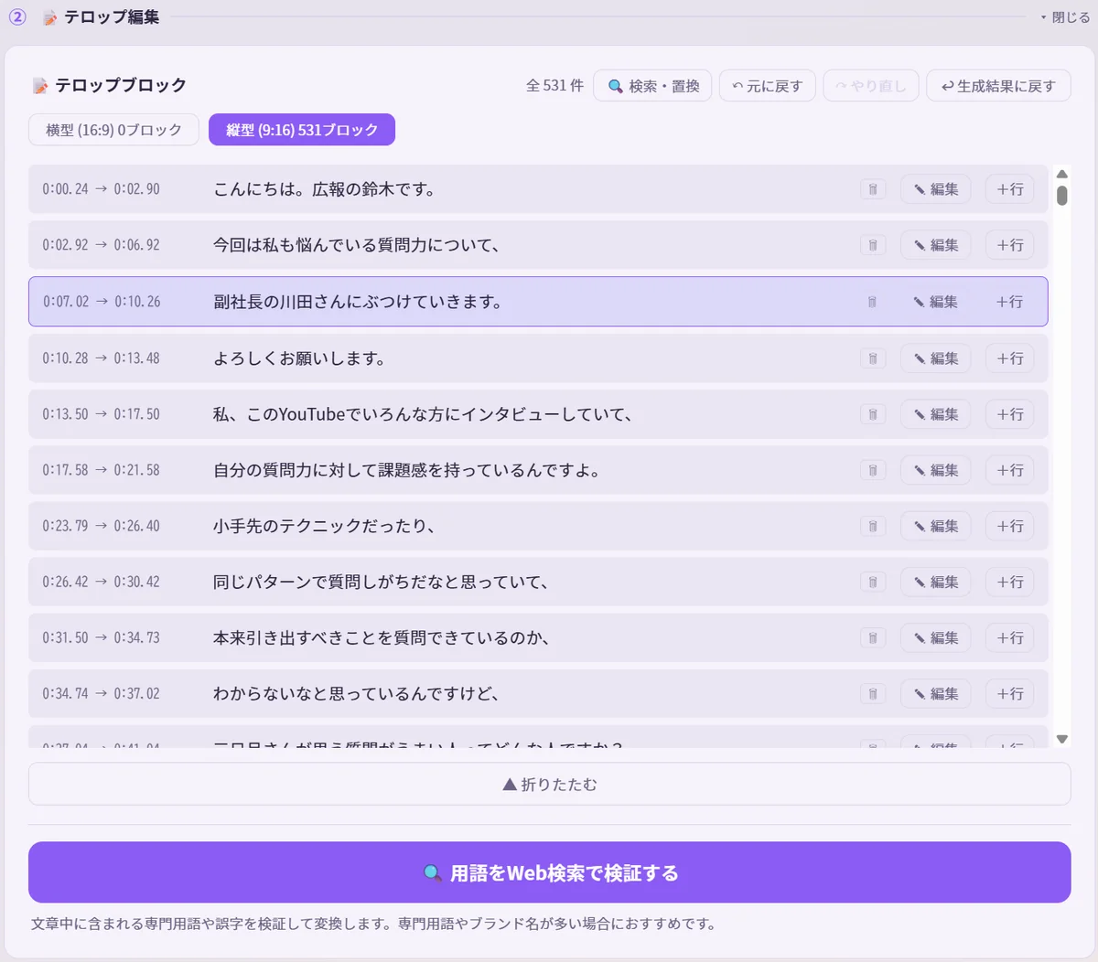Click the 全 531 件 count label
Image resolution: width=1098 pixels, height=962 pixels.
click(x=554, y=86)
